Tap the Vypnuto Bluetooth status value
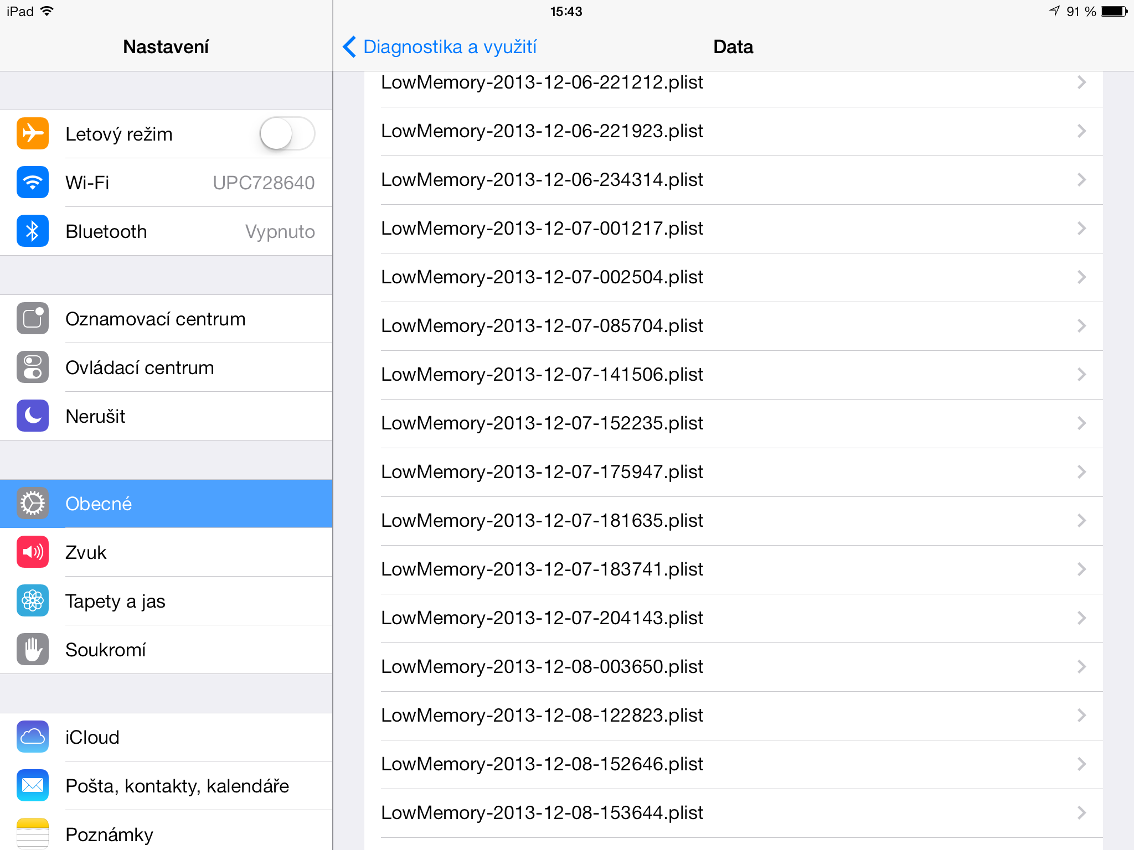This screenshot has height=850, width=1134. tap(280, 232)
